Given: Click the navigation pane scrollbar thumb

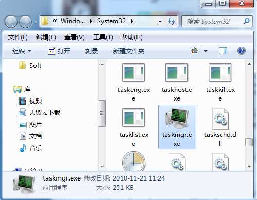Looking at the screenshot, I should click(x=101, y=113).
